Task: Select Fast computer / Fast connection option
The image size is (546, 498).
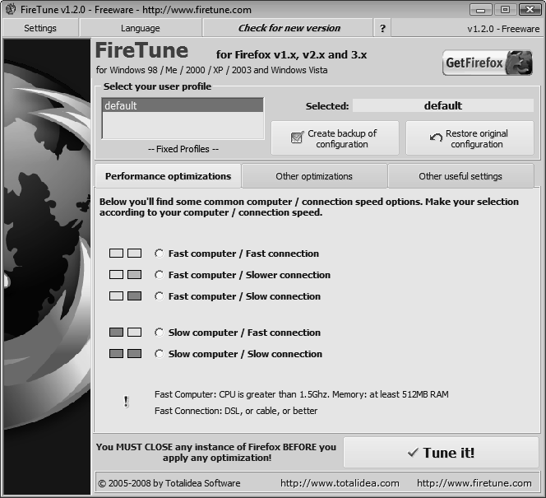Action: (x=160, y=254)
